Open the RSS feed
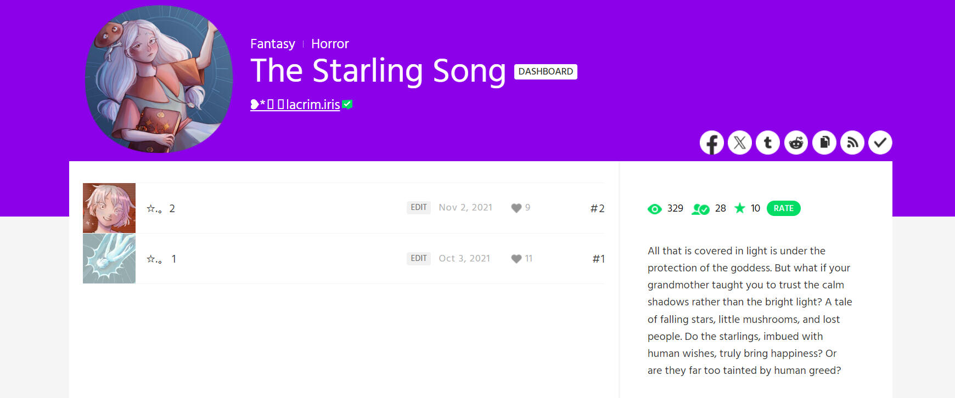Image resolution: width=955 pixels, height=398 pixels. click(x=852, y=143)
